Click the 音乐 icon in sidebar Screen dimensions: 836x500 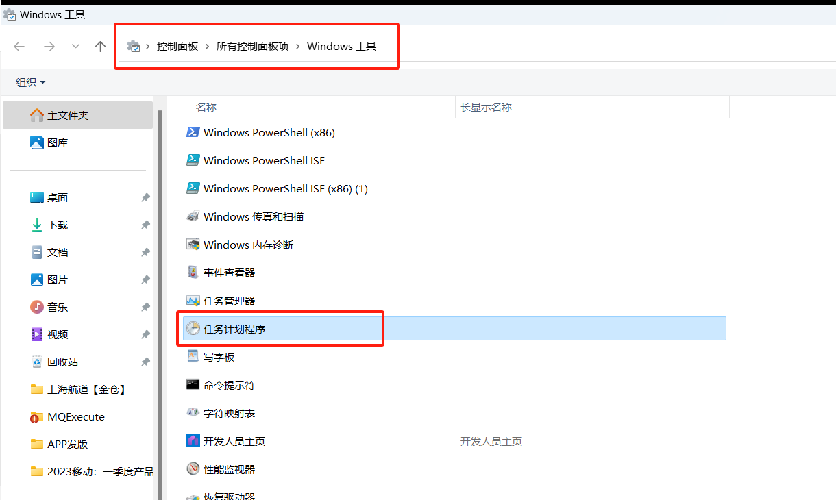(37, 307)
